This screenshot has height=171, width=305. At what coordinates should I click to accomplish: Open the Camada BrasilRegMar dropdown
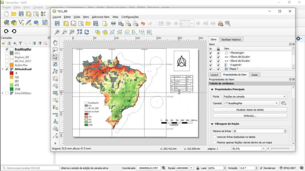pos(251,103)
